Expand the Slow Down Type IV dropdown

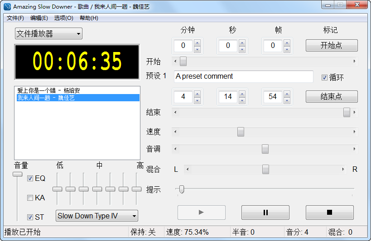point(97,216)
